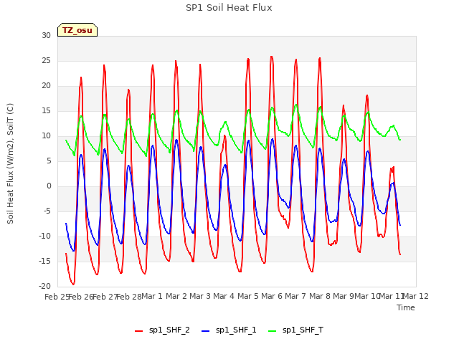Click the x-axis label Mar 4
This screenshot has width=459, height=344.
(224, 296)
